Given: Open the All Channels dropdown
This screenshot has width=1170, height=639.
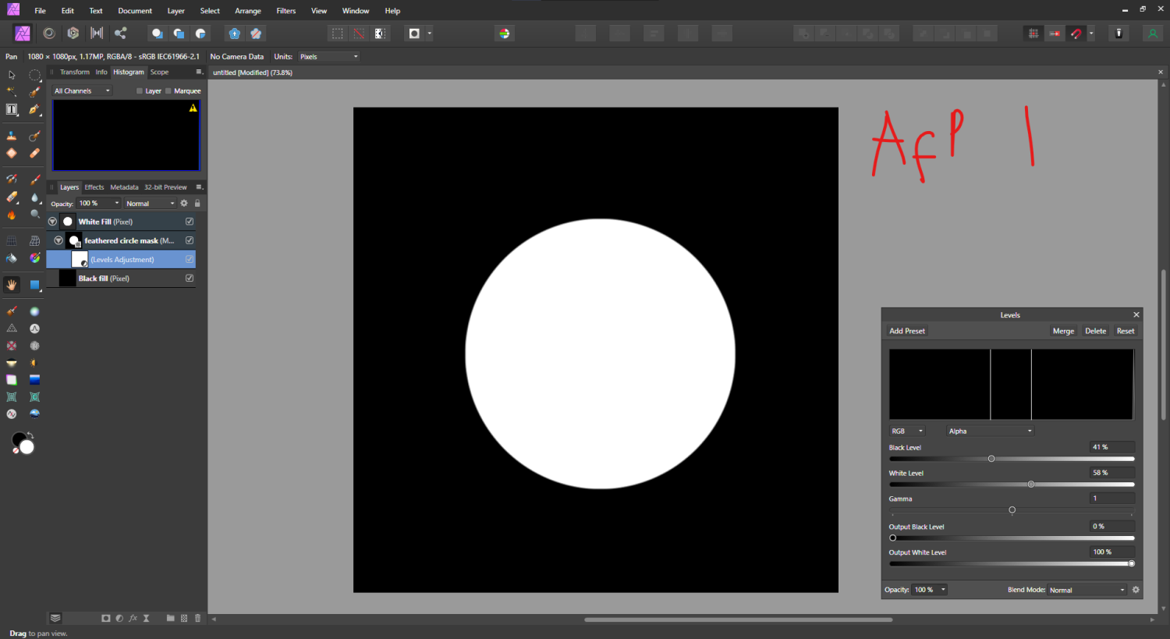Looking at the screenshot, I should [80, 91].
